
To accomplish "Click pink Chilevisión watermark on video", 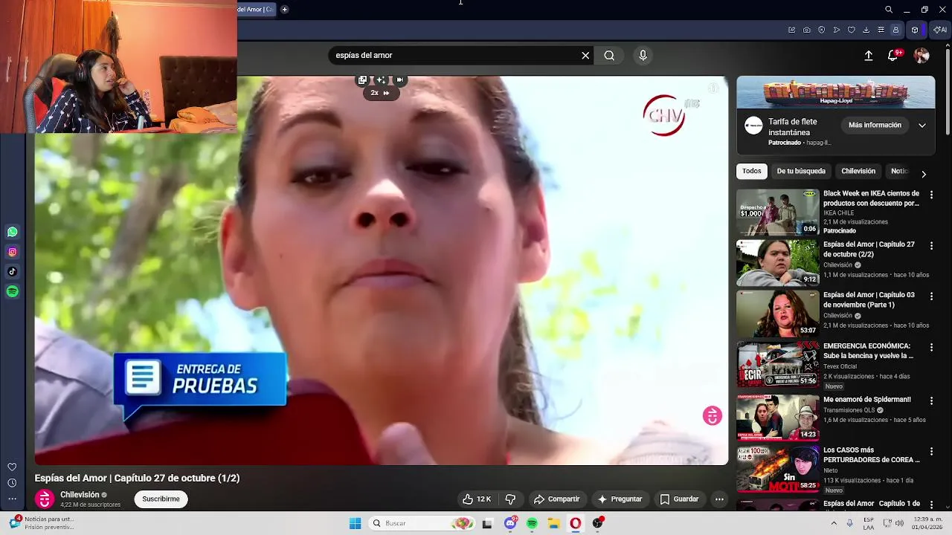I will [x=712, y=416].
